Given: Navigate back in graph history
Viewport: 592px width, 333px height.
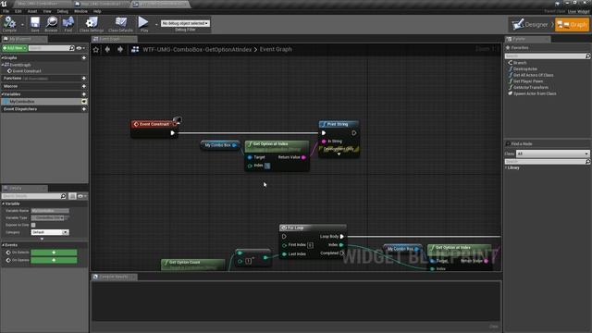Looking at the screenshot, I should point(107,49).
